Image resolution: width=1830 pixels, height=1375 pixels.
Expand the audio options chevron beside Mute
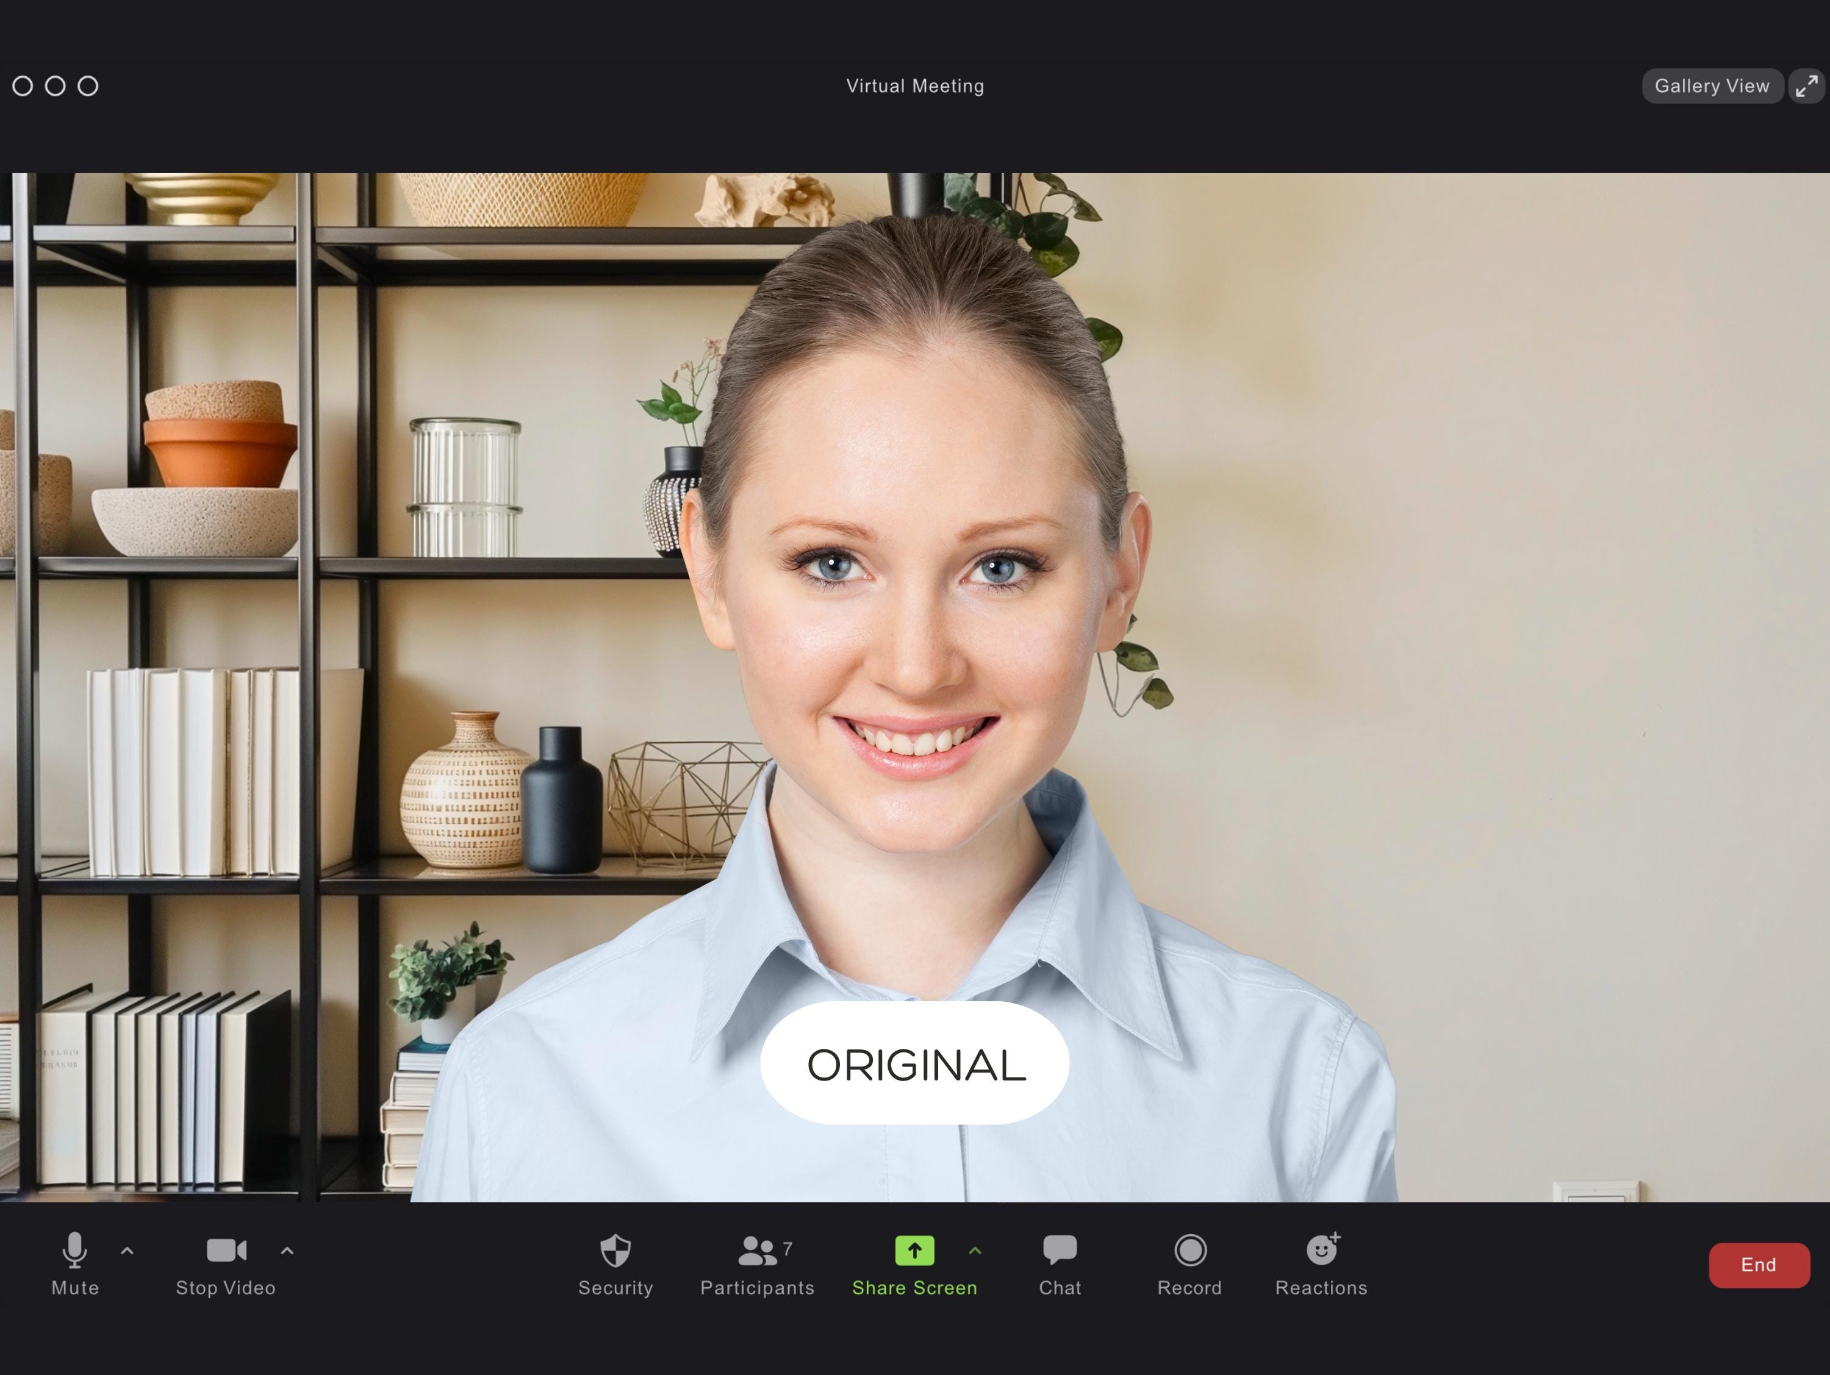click(x=127, y=1251)
